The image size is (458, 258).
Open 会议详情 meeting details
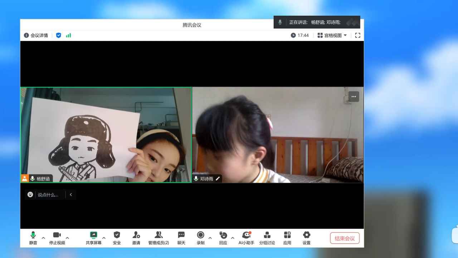point(36,35)
